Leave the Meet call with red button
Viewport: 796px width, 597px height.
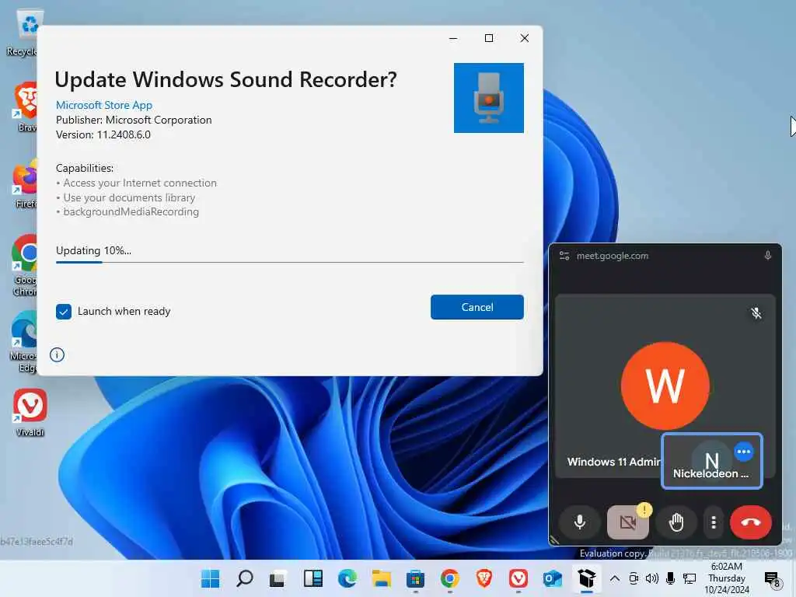(x=750, y=522)
